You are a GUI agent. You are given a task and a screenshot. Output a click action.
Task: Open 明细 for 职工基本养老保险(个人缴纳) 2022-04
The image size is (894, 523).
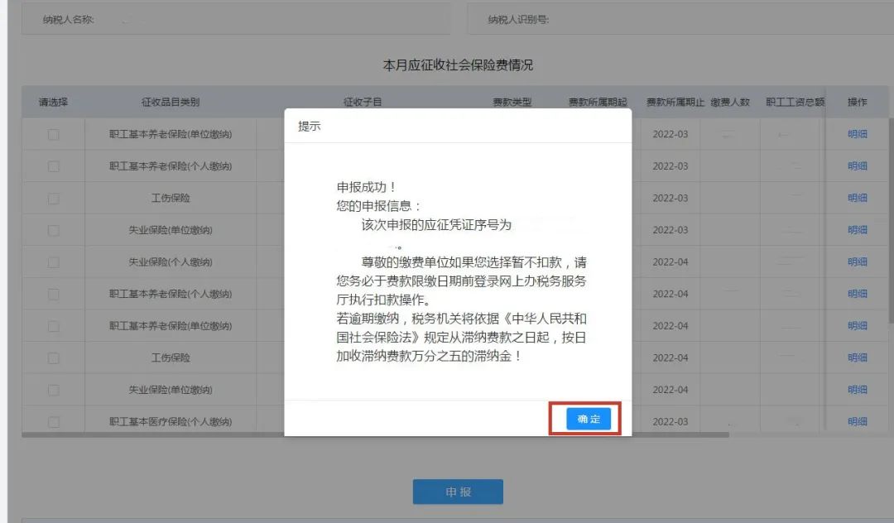tap(857, 294)
